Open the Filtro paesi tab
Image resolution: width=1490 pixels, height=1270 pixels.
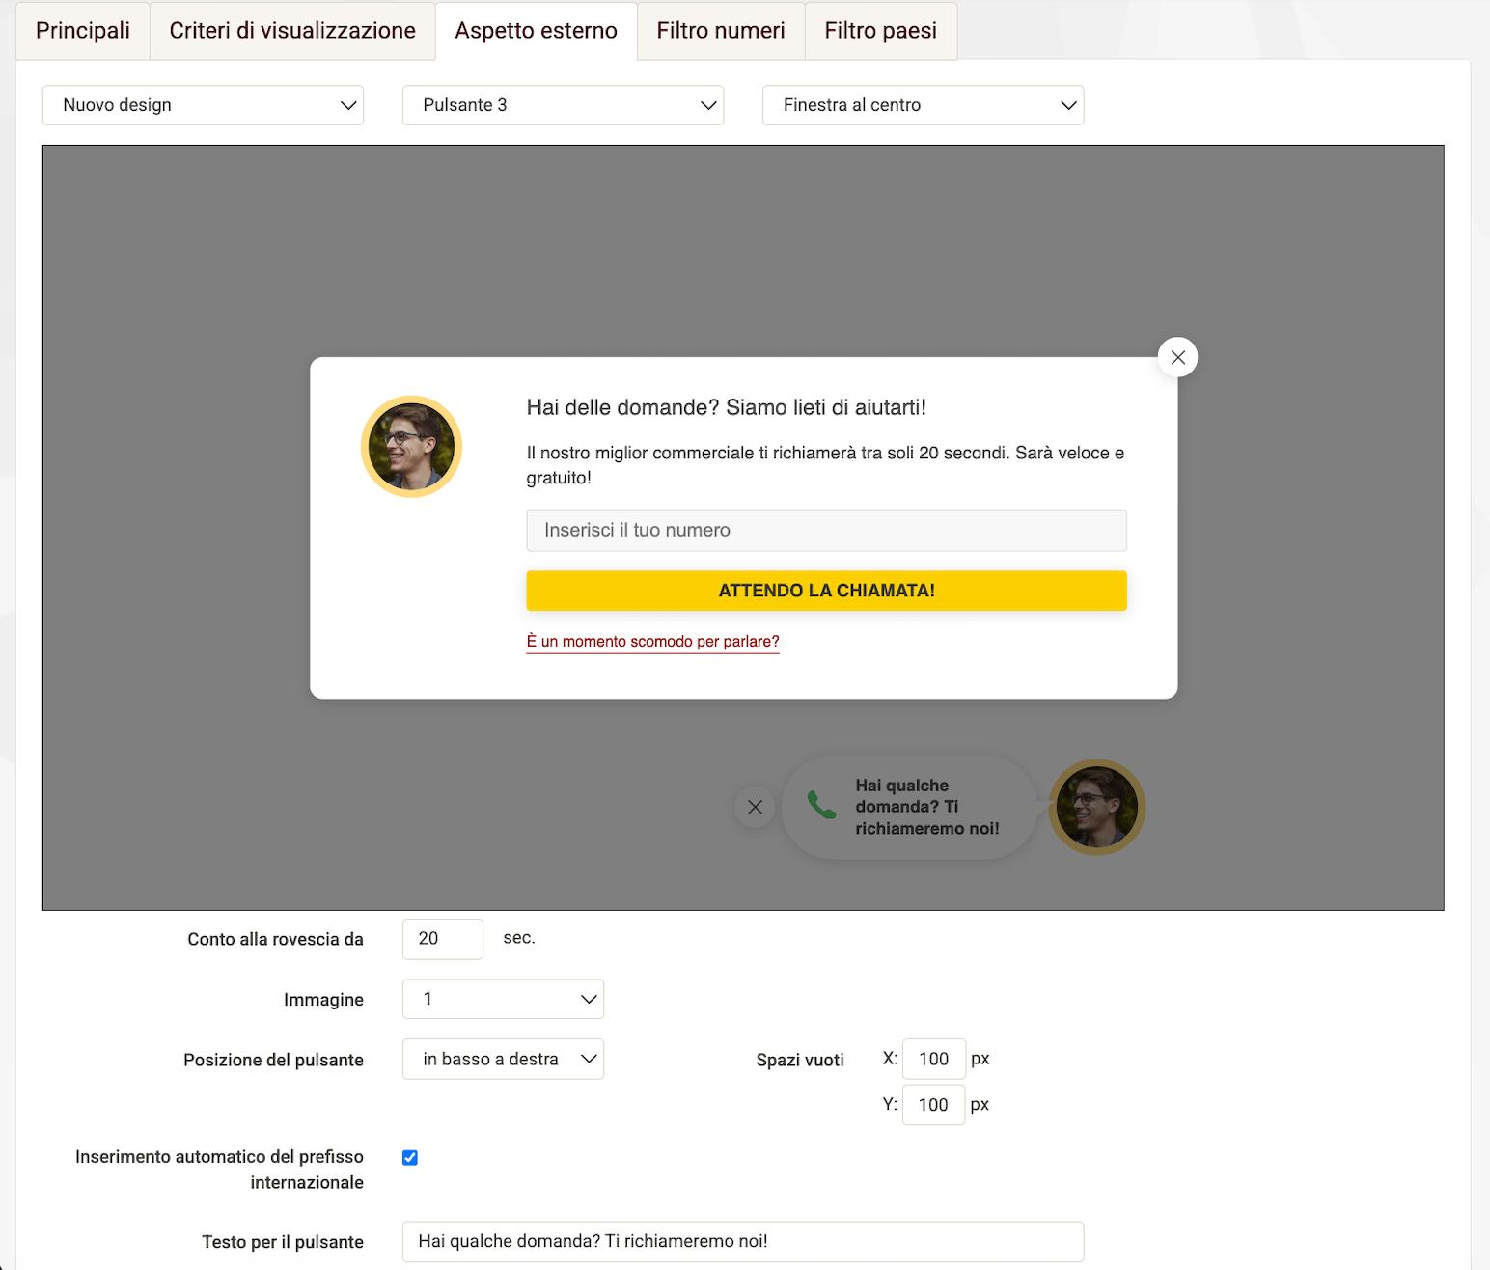881,31
